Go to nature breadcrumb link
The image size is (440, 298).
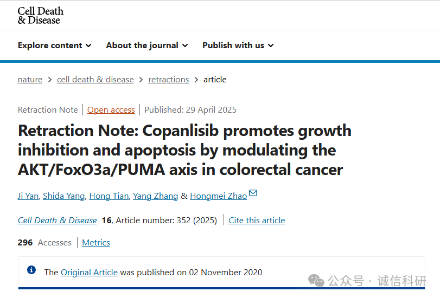pyautogui.click(x=30, y=80)
